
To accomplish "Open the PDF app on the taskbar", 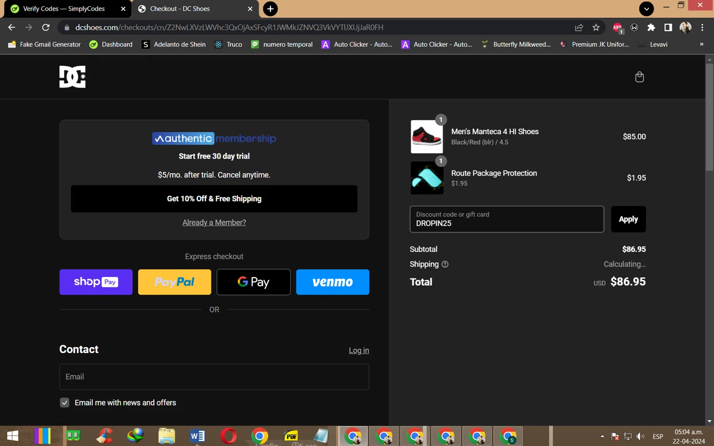I will (x=291, y=436).
